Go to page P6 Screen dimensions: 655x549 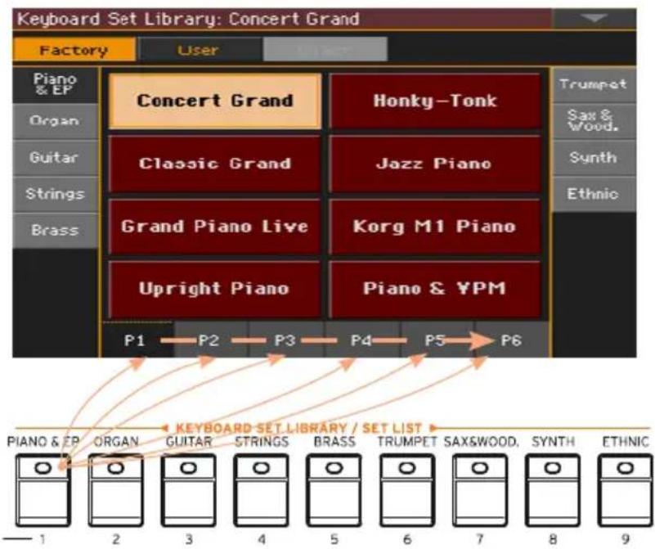pyautogui.click(x=512, y=340)
